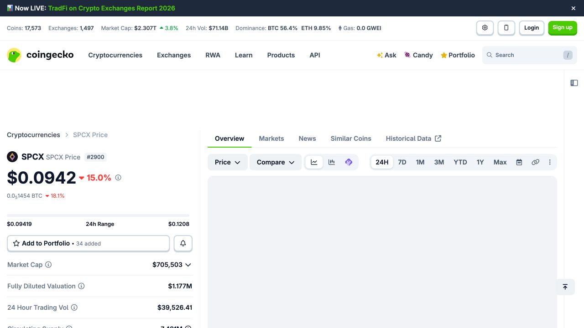Go to CoinGecko home via logo
Image resolution: width=584 pixels, height=328 pixels.
point(40,55)
